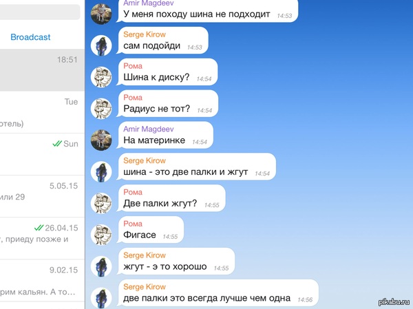Click the message 'две палки это всегда лучше чем одна'

pos(206,298)
